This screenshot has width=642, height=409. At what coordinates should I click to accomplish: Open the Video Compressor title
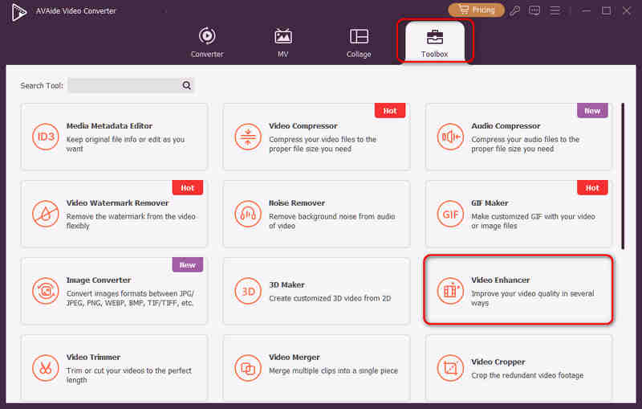coord(303,126)
